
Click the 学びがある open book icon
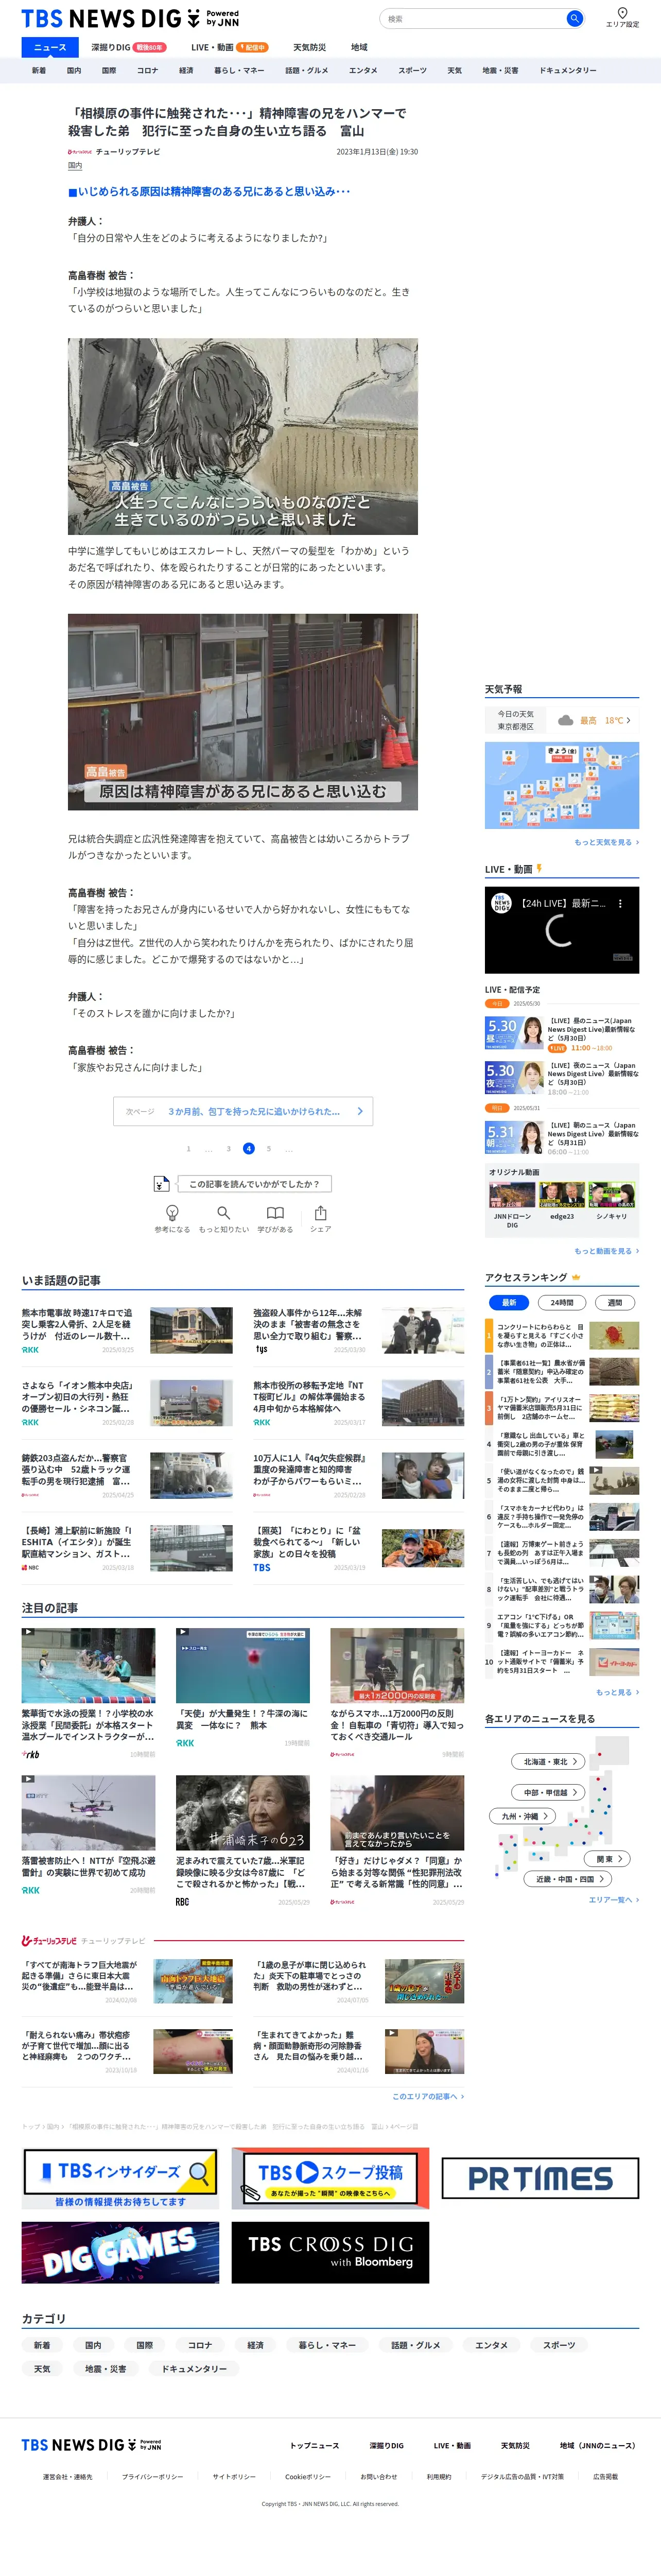275,1212
